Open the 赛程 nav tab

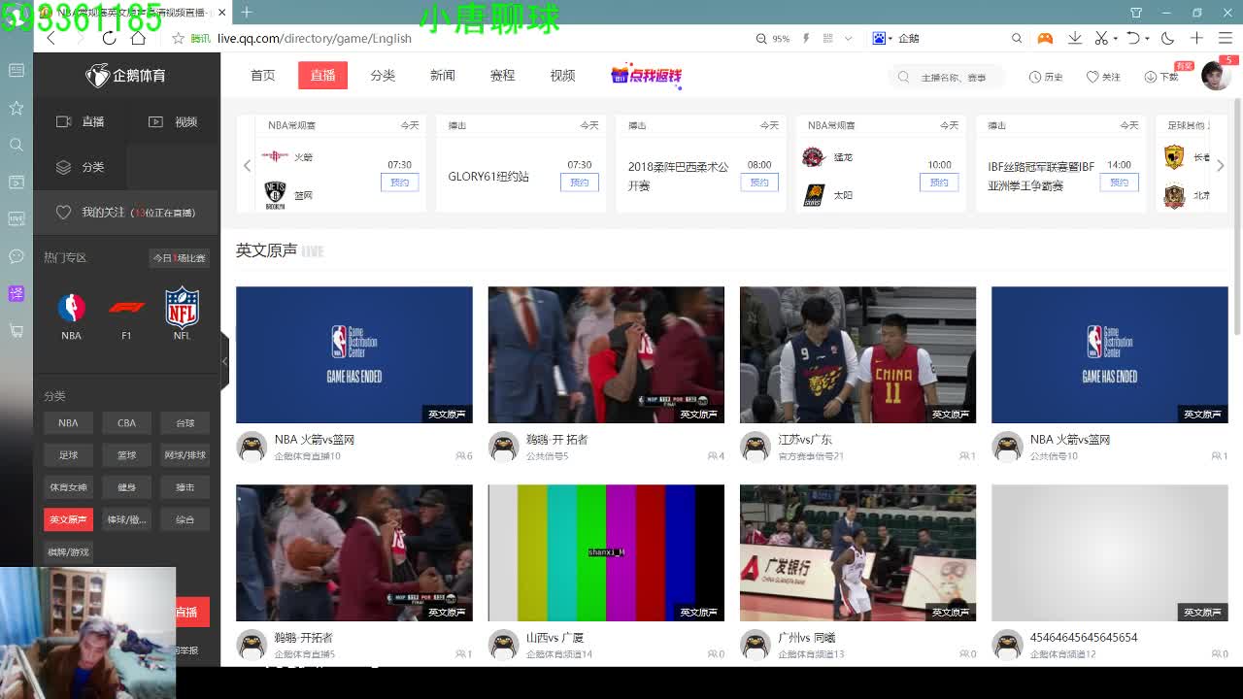click(502, 75)
